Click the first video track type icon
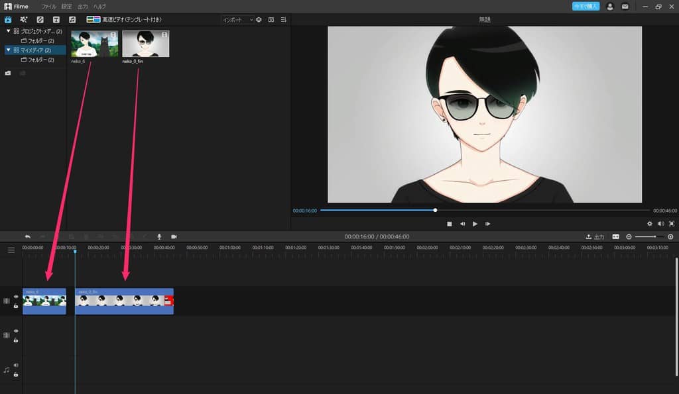The height and width of the screenshot is (394, 679). point(7,301)
